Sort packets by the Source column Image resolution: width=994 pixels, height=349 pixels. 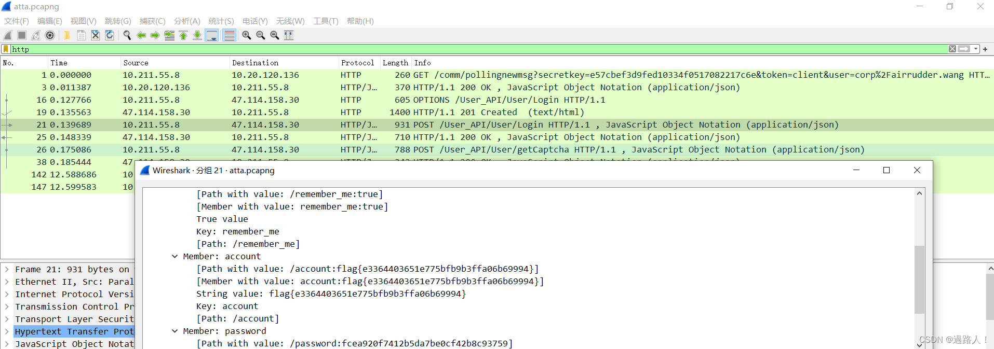pos(174,63)
